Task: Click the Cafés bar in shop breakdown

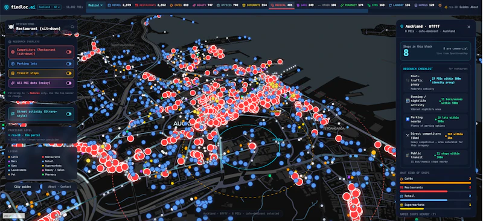Action: point(435,182)
